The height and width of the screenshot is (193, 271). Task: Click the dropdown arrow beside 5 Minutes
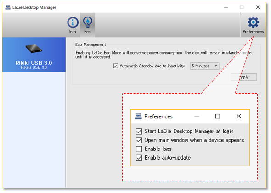[x=216, y=66]
